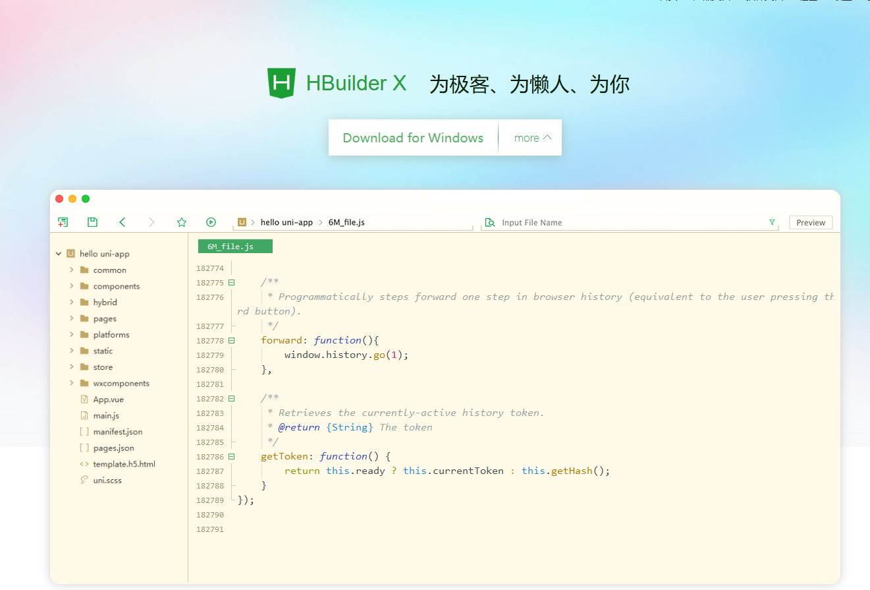Open main.js in the file tree
The image size is (870, 590).
(x=106, y=415)
